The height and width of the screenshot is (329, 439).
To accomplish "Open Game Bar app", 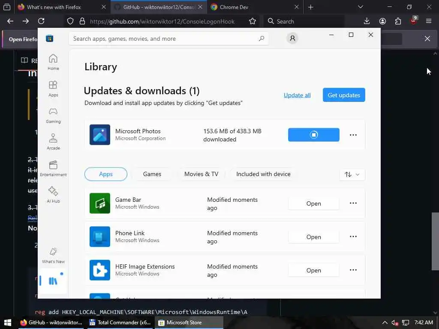I will click(x=313, y=203).
